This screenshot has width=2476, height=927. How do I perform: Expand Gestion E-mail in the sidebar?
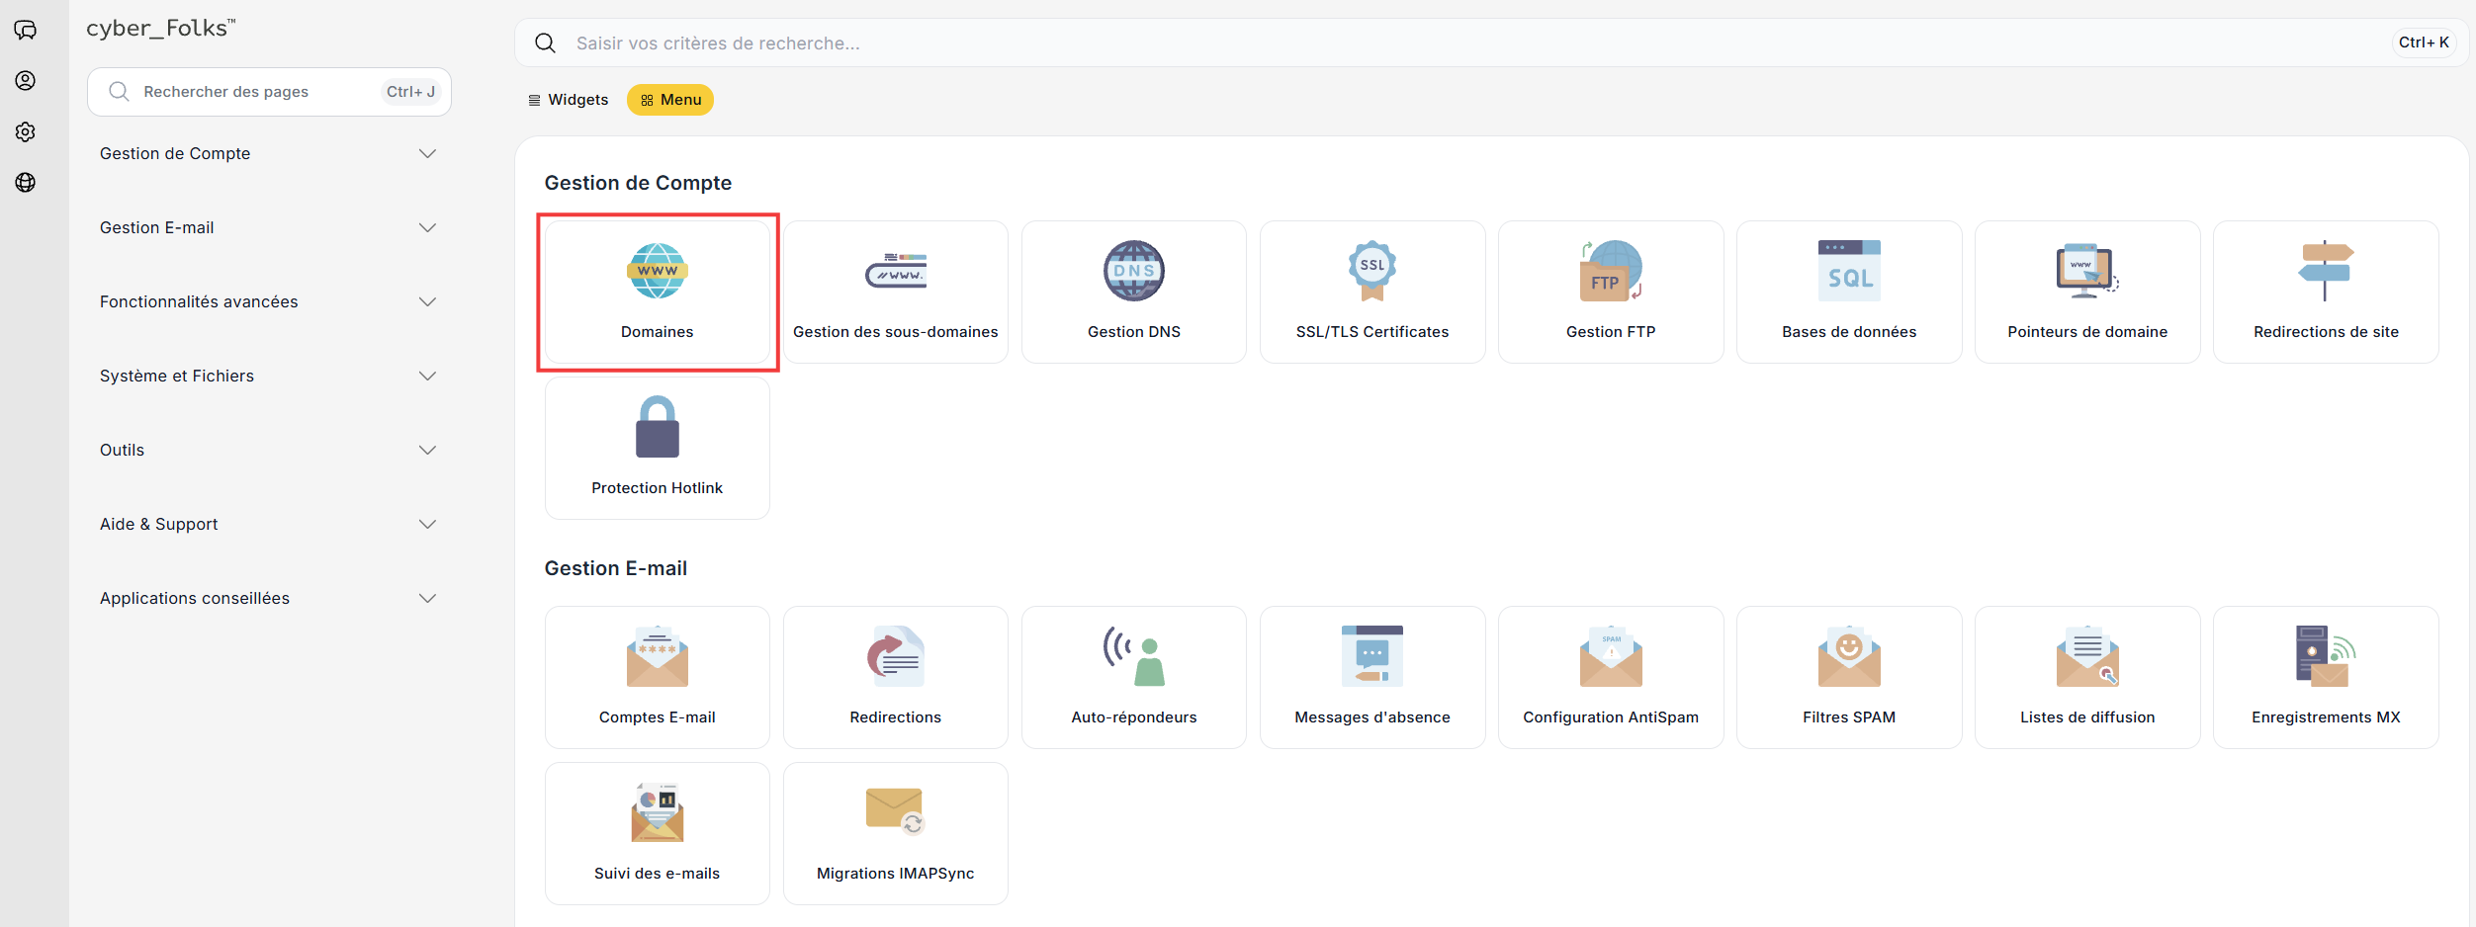pyautogui.click(x=269, y=227)
